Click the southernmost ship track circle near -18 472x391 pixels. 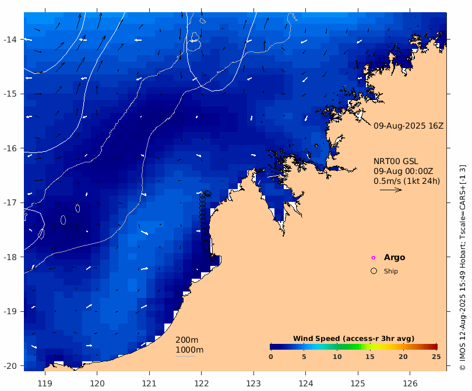[213, 257]
